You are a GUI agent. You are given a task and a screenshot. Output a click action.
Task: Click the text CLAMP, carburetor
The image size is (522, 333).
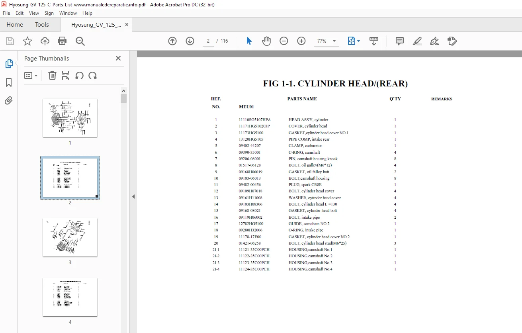click(x=305, y=145)
